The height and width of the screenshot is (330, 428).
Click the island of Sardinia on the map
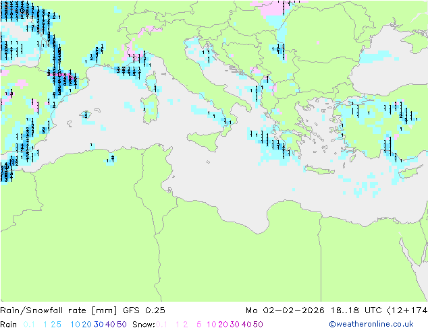pyautogui.click(x=150, y=109)
